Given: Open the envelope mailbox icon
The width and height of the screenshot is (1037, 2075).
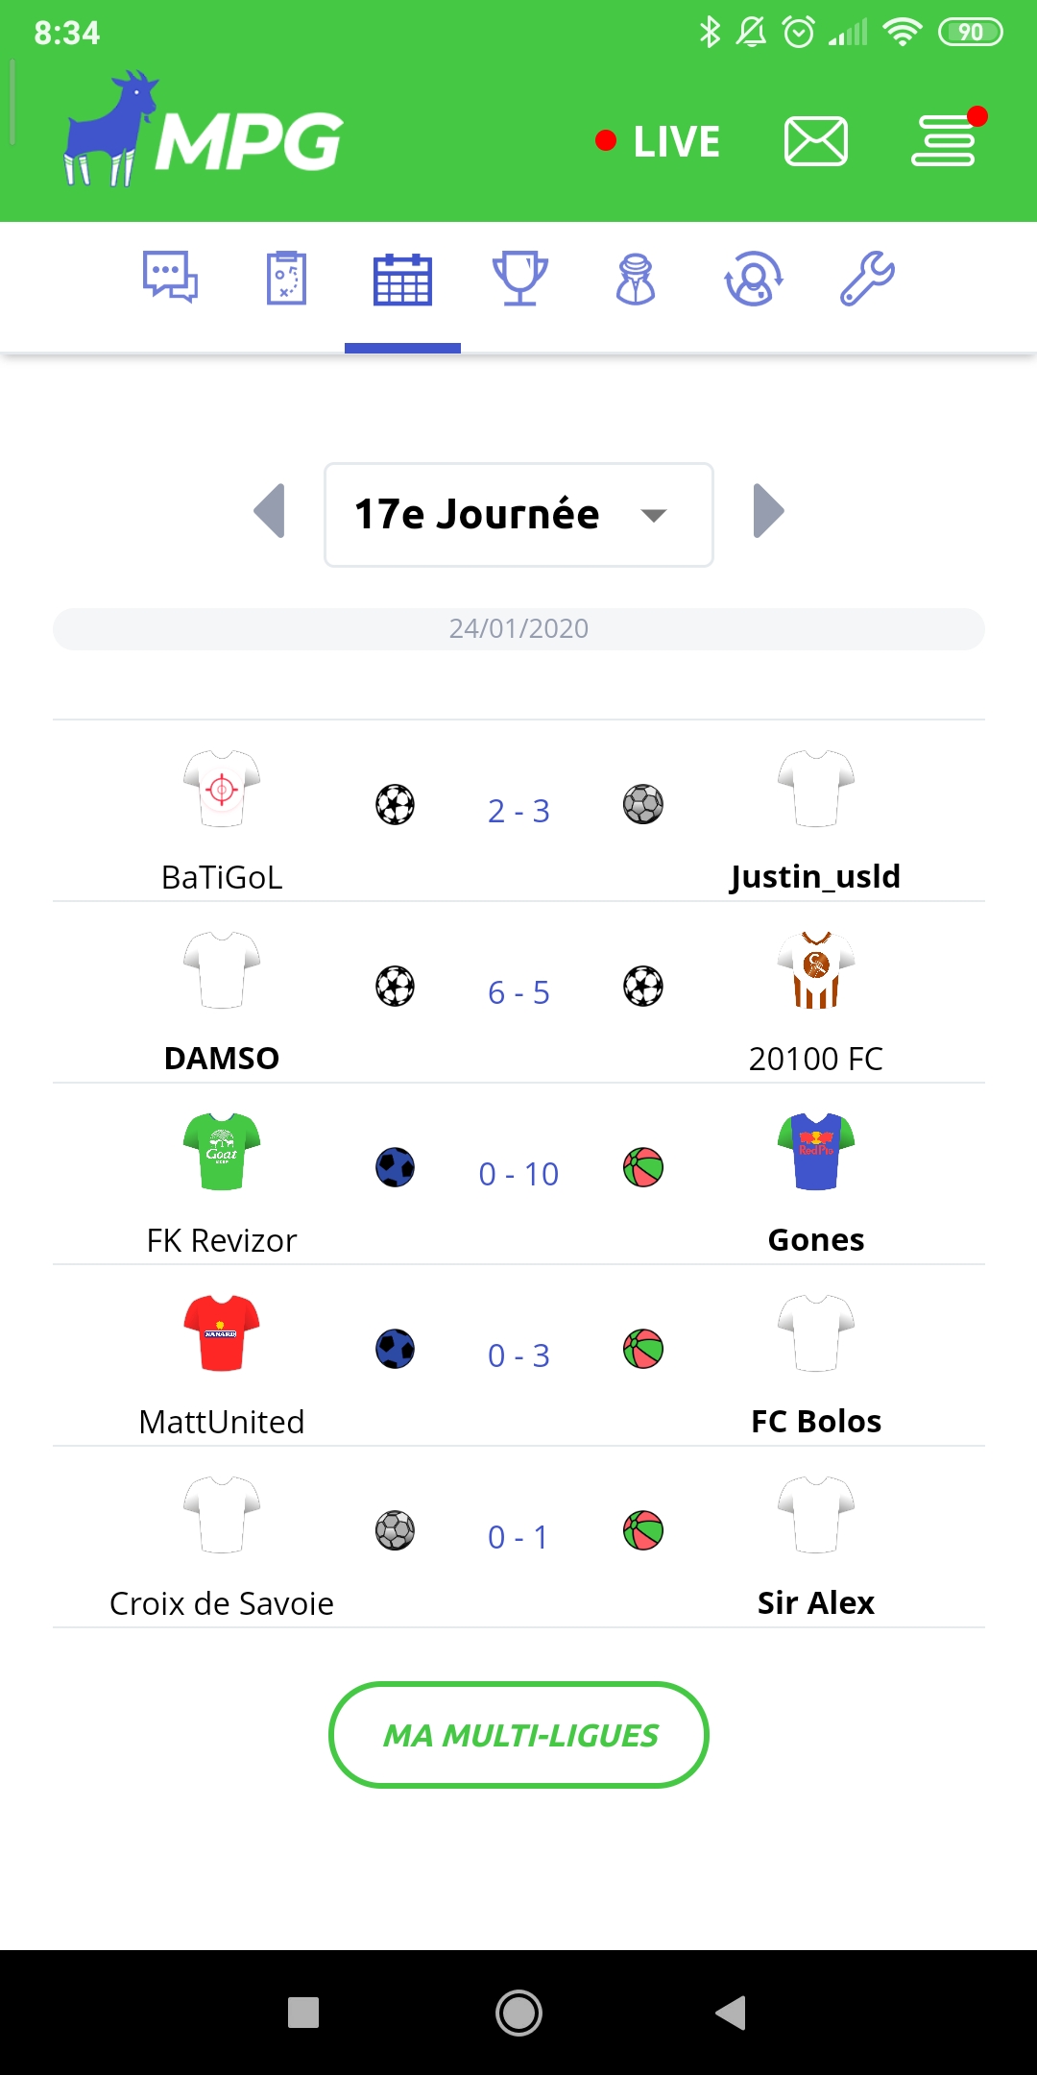Looking at the screenshot, I should pyautogui.click(x=816, y=141).
